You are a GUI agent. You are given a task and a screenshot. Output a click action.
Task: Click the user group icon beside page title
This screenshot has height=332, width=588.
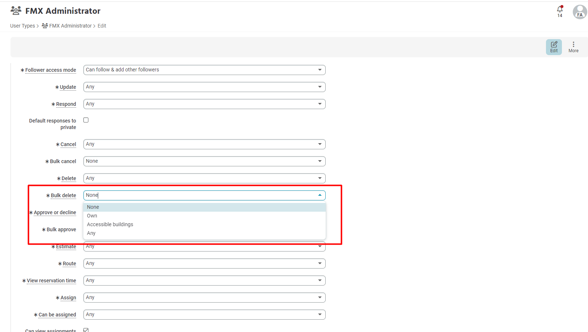[16, 11]
